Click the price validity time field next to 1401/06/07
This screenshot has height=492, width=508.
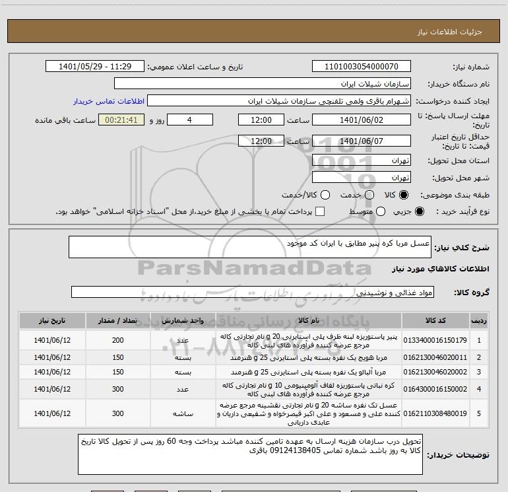pyautogui.click(x=261, y=141)
